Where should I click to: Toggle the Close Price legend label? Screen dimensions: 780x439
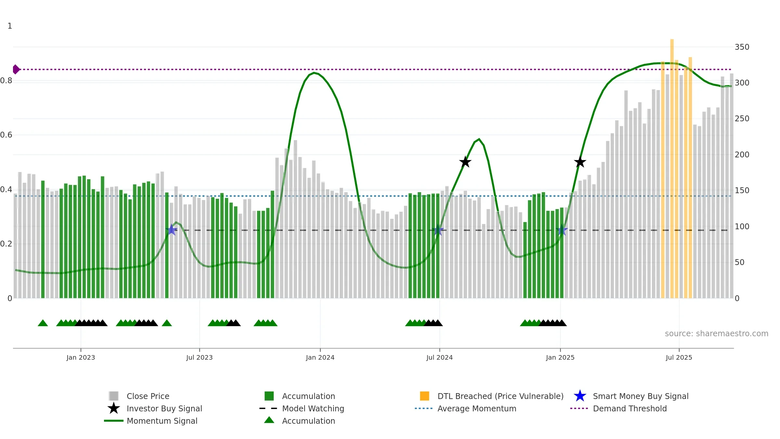[x=148, y=396]
